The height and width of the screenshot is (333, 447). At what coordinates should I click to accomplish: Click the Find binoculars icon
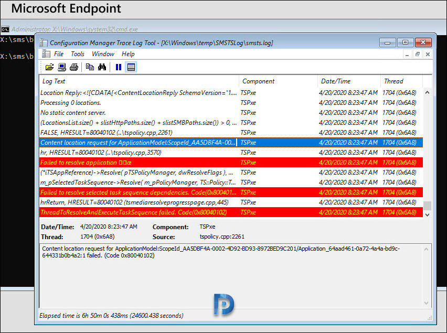tap(102, 67)
